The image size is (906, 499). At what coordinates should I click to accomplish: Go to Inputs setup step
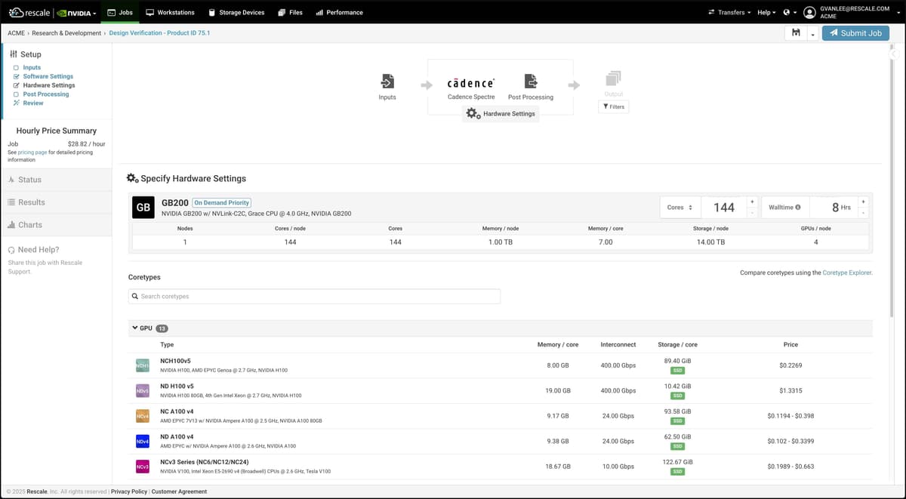tap(32, 67)
